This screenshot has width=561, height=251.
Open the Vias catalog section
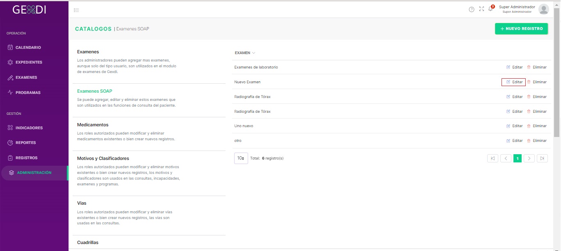tap(82, 203)
